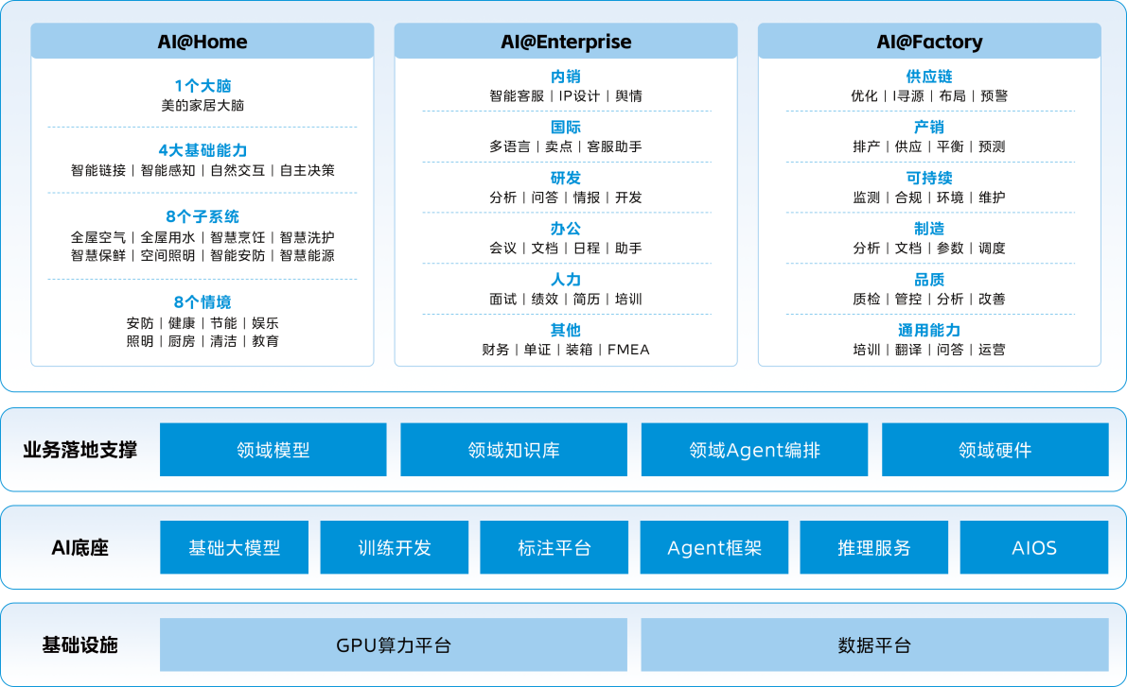The width and height of the screenshot is (1127, 687).
Task: Open the AI@Factory header tab
Action: tap(929, 42)
